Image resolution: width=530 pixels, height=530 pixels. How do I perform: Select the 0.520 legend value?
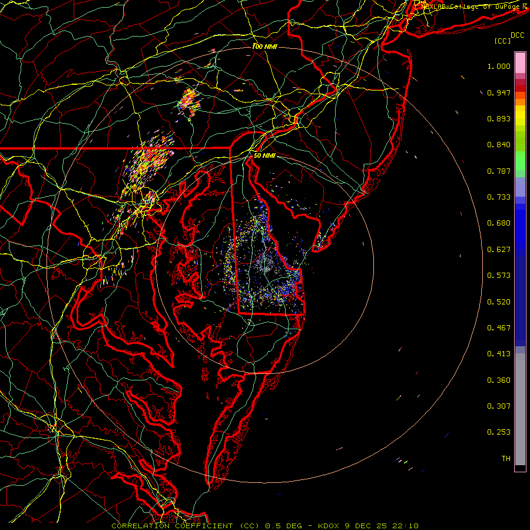coord(499,302)
